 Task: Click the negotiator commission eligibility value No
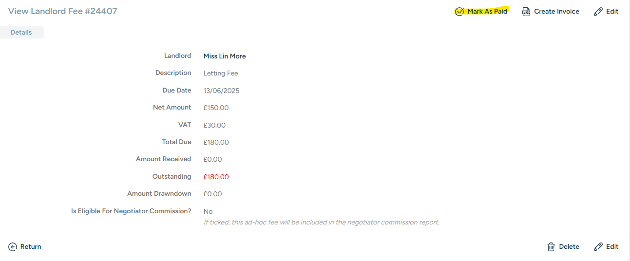pos(208,211)
